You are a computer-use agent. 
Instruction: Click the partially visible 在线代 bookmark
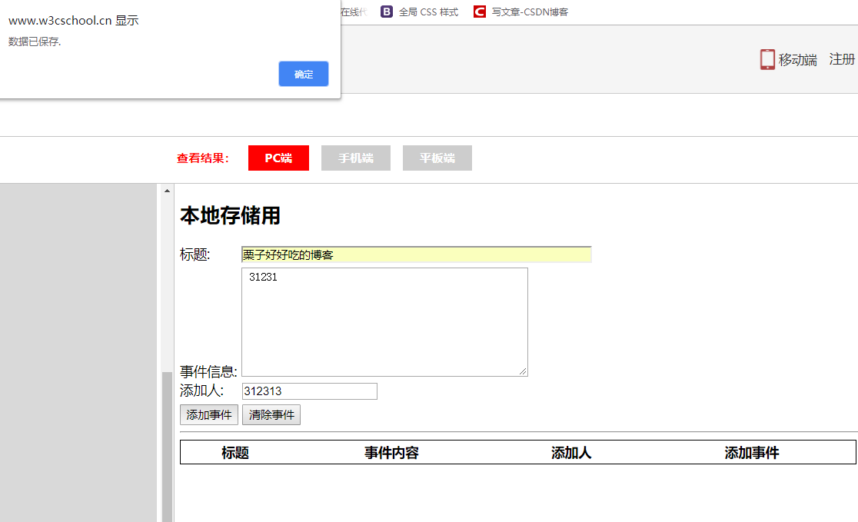click(356, 12)
